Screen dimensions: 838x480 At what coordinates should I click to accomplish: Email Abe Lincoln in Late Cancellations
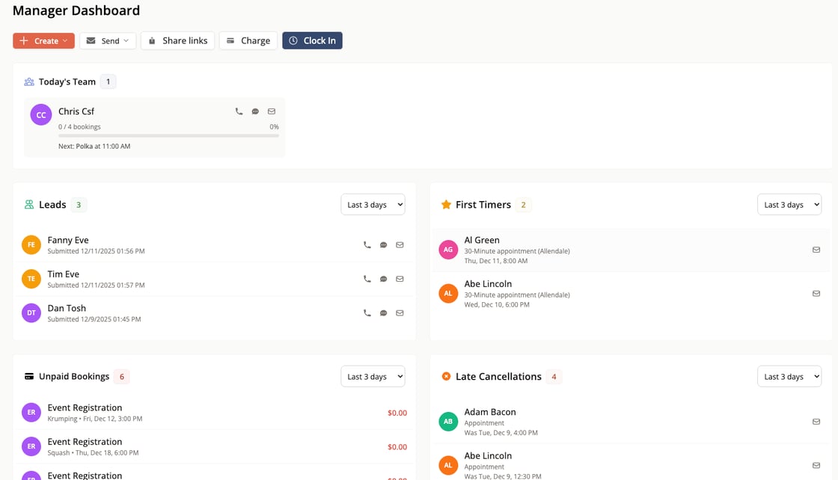(x=816, y=466)
